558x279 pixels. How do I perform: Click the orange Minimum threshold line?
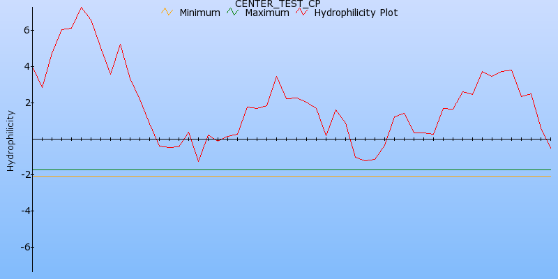pyautogui.click(x=279, y=176)
